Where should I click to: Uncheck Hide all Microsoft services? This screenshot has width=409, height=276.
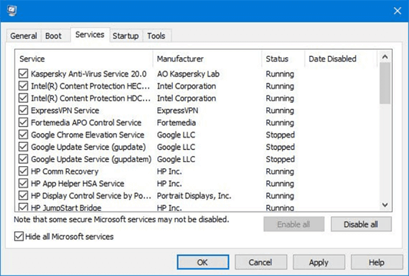pyautogui.click(x=19, y=236)
